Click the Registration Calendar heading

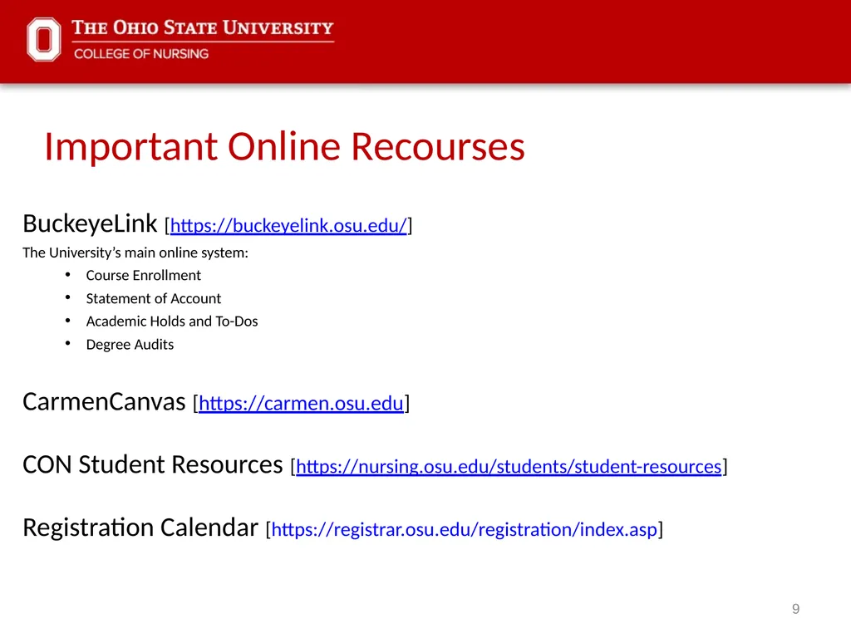(140, 528)
